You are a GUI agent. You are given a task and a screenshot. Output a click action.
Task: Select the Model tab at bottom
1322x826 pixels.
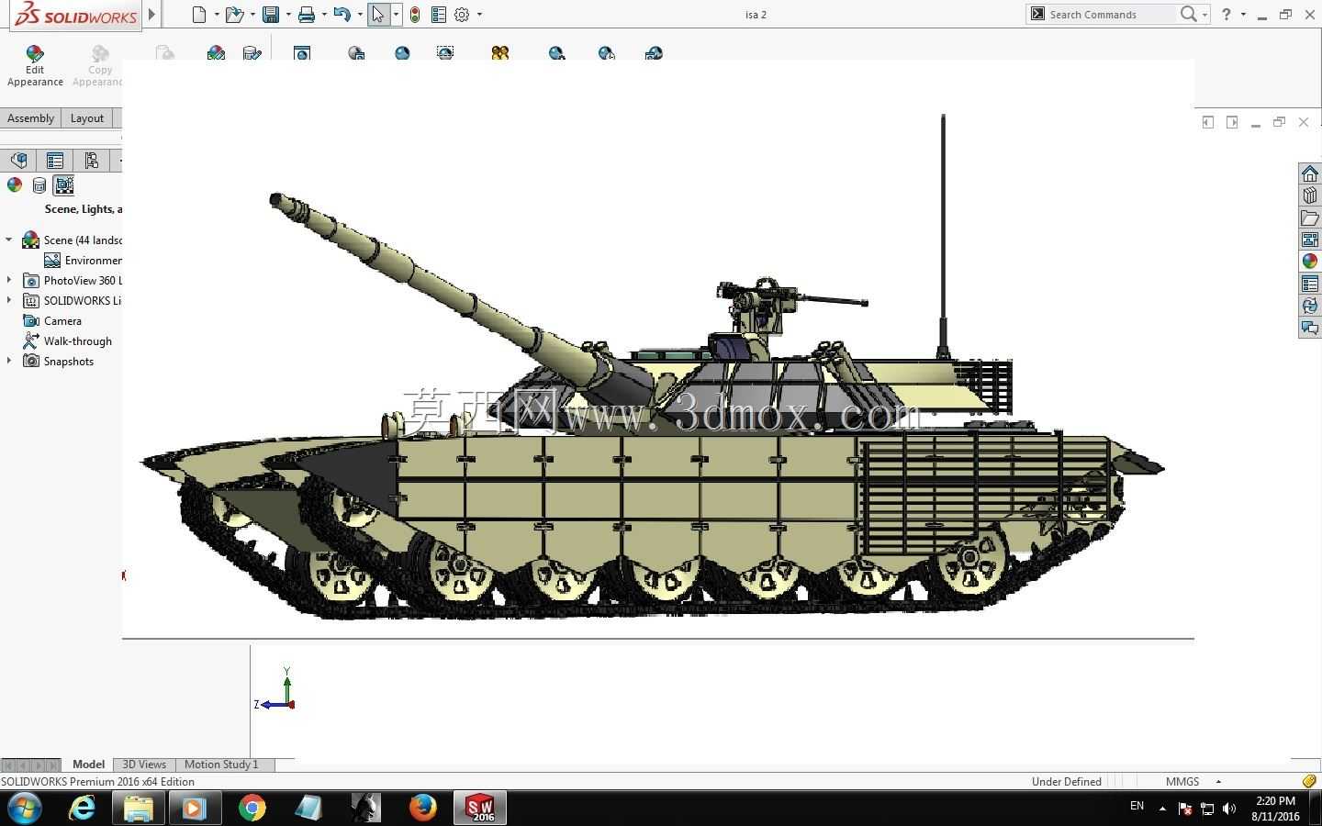click(88, 765)
